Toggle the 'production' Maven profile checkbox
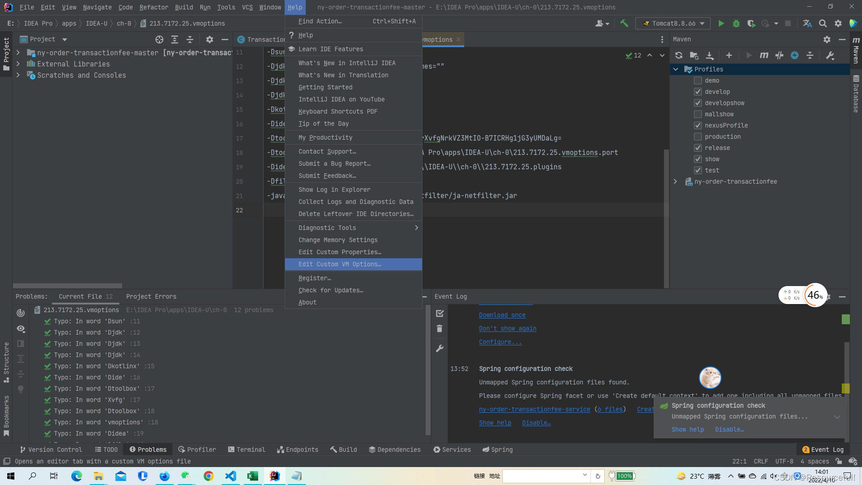This screenshot has width=862, height=485. 697,136
